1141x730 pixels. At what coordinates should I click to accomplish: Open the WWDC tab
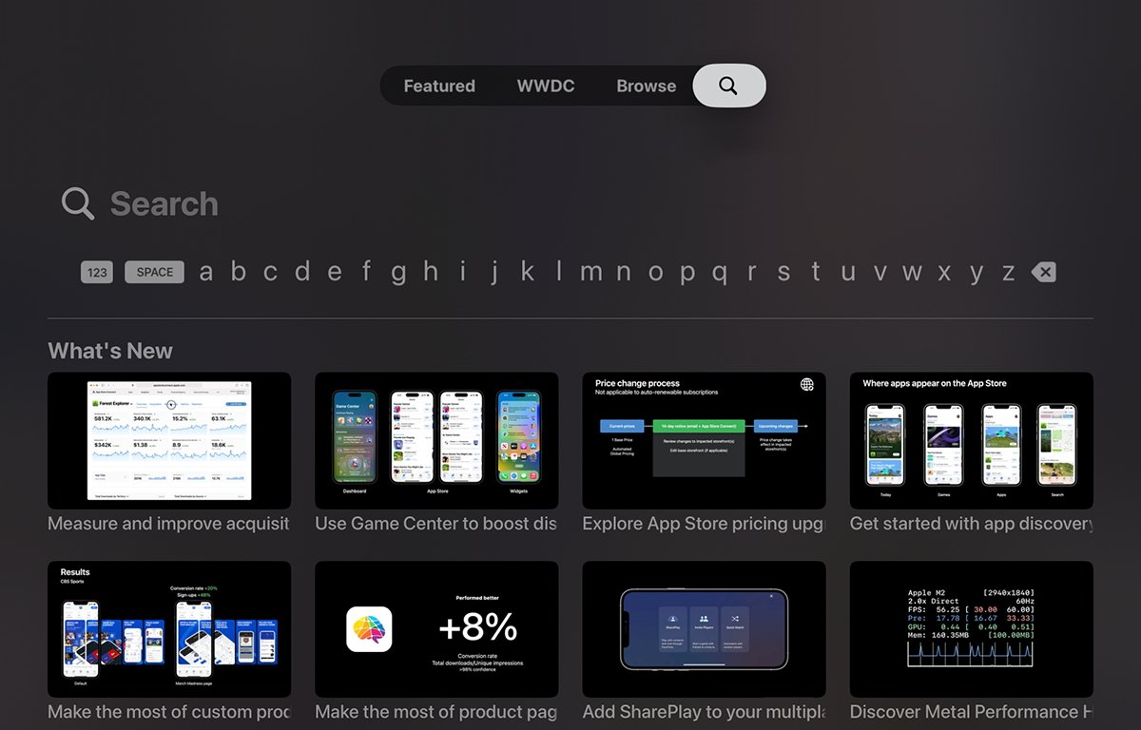tap(546, 86)
